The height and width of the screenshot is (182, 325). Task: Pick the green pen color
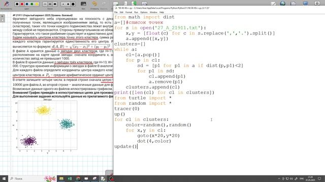pyautogui.click(x=32, y=4)
